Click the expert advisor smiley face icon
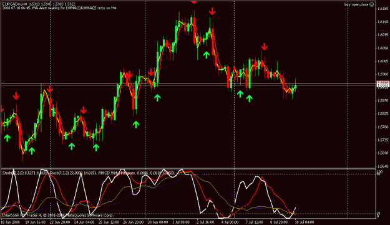Screen dimensions: 390x225 372,4
